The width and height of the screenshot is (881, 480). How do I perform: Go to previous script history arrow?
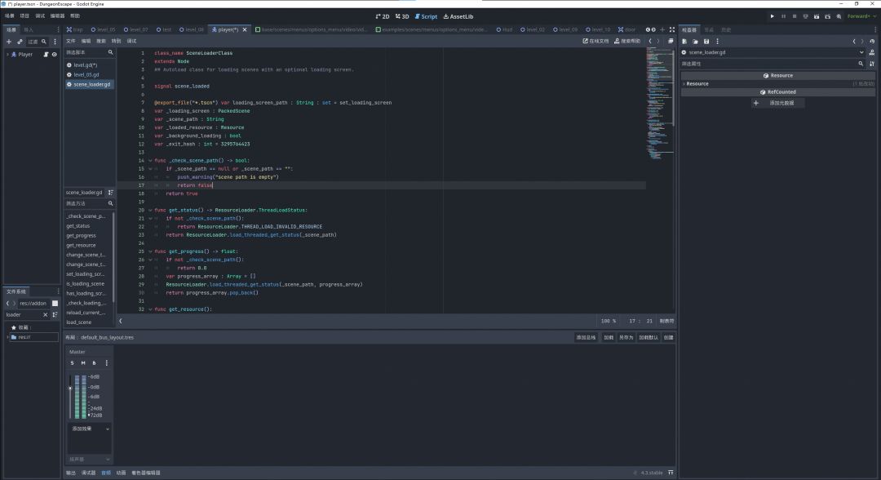650,41
